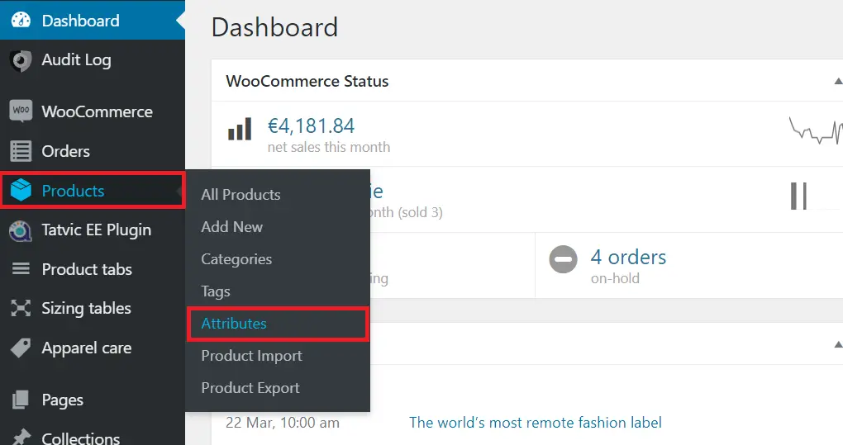Click the Audit Log shield icon
The width and height of the screenshot is (843, 445).
point(21,60)
